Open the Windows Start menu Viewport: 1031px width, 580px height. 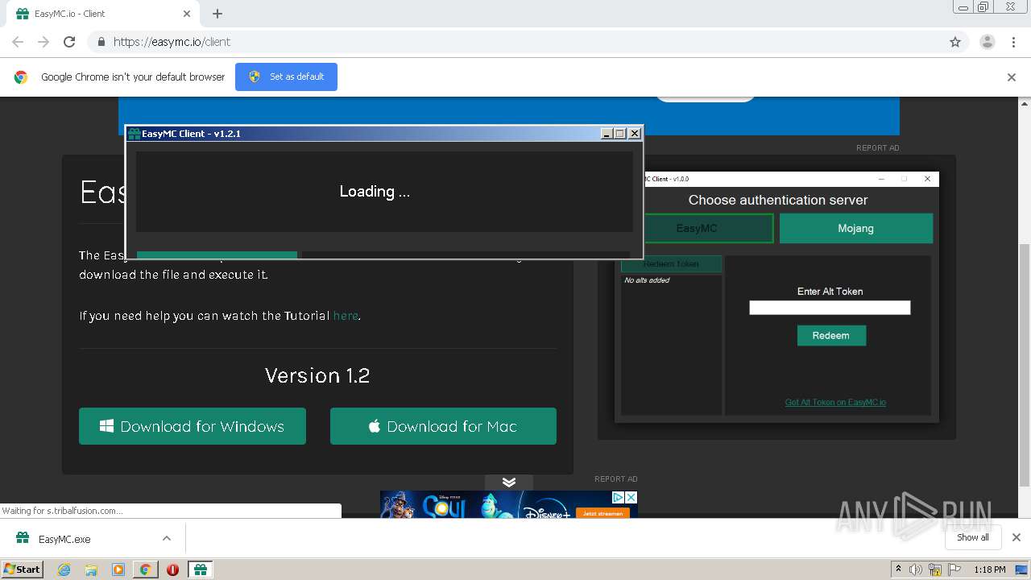pyautogui.click(x=22, y=569)
